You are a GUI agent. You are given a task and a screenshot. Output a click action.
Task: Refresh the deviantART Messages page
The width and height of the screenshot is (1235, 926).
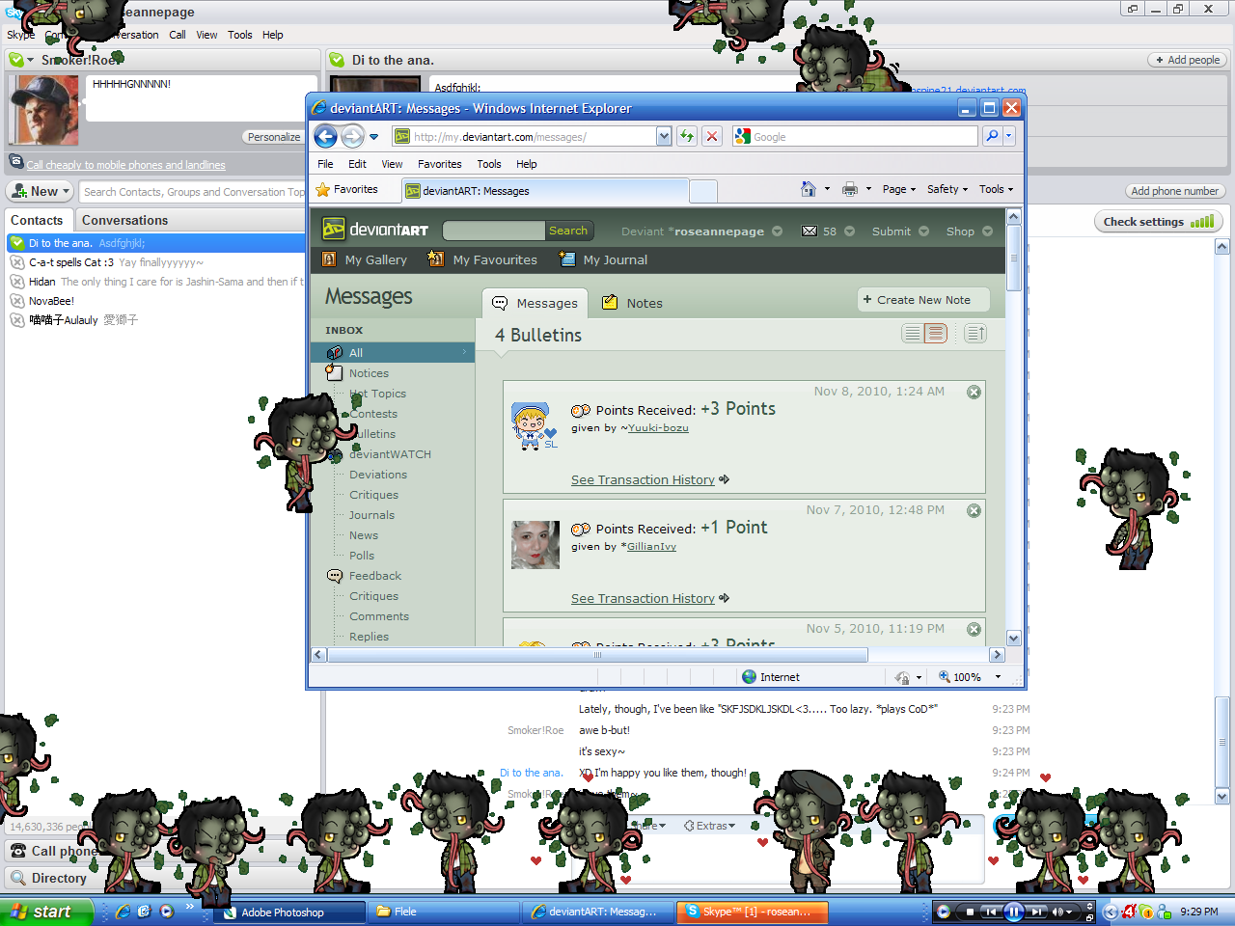(687, 136)
